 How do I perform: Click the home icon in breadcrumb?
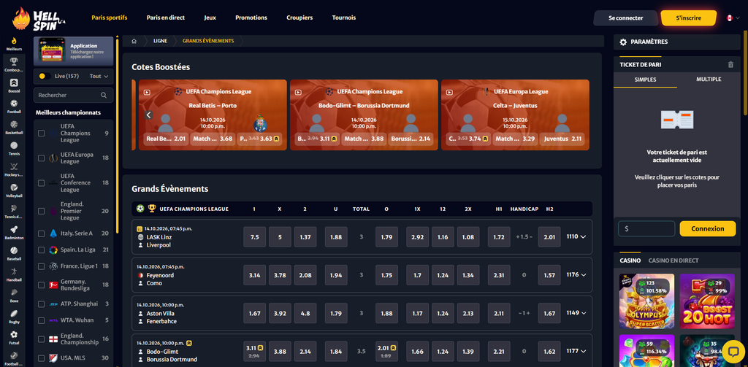pyautogui.click(x=134, y=41)
